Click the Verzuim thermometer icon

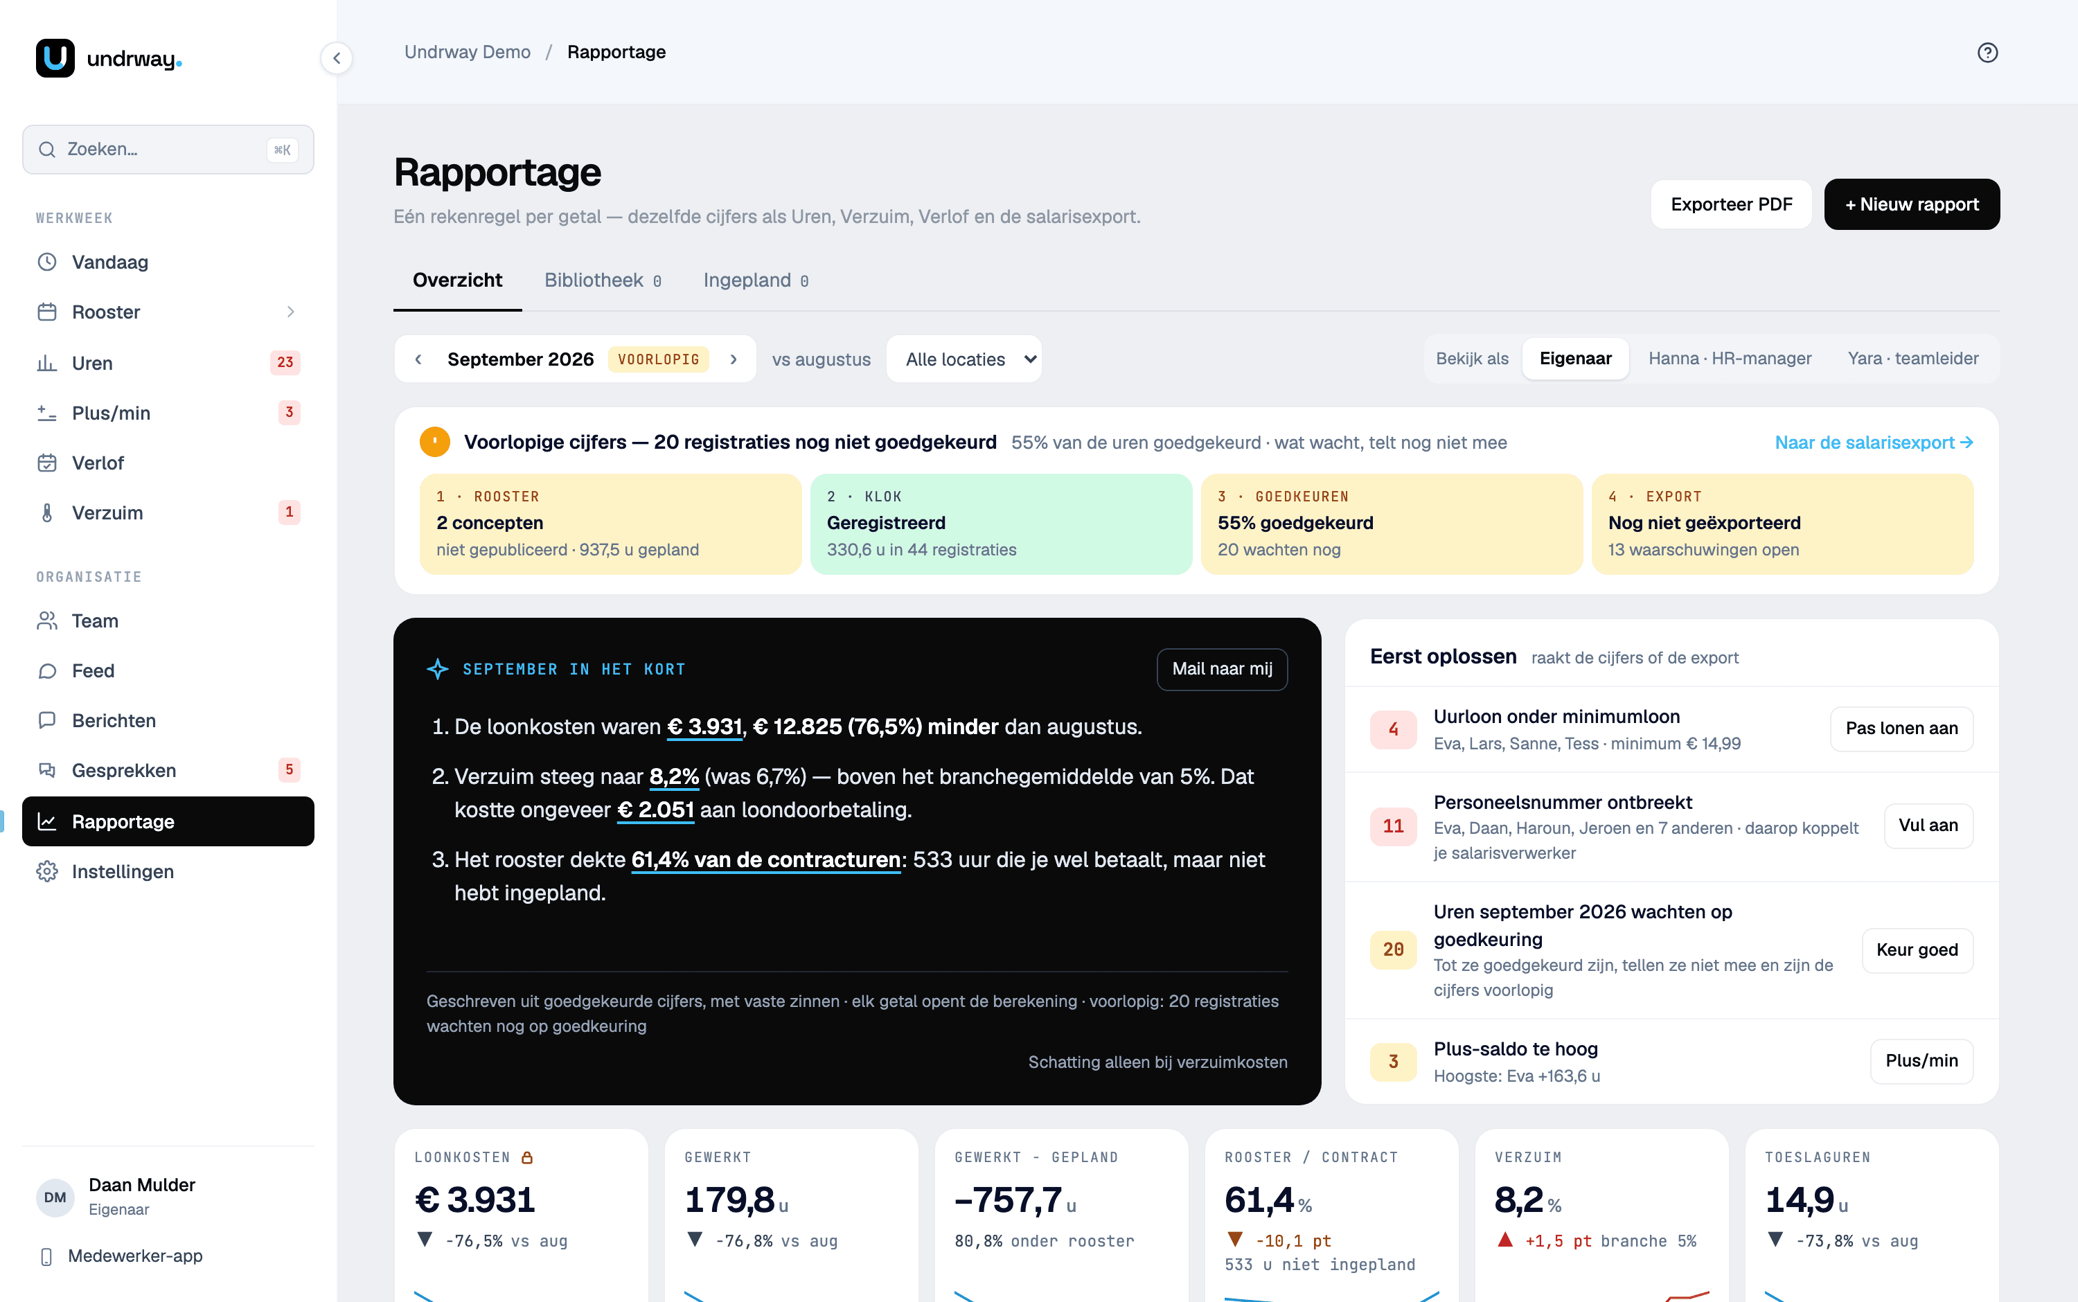click(x=47, y=512)
